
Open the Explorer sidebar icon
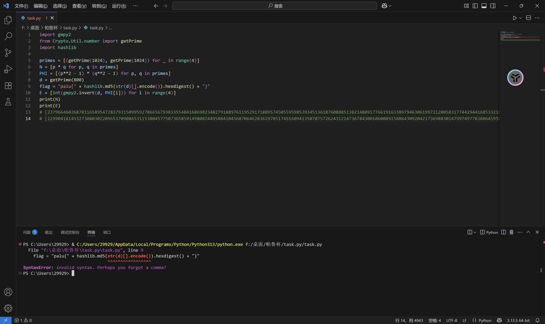(7, 20)
